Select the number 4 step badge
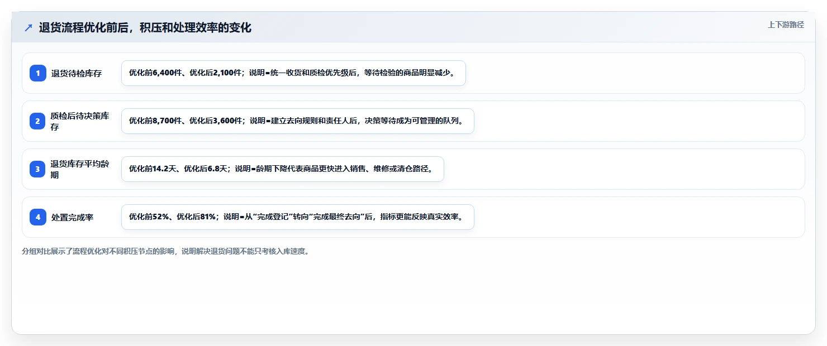The image size is (827, 346). pos(38,217)
